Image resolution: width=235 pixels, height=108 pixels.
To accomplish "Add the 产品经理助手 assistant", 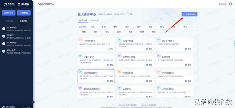I will click(188, 81).
